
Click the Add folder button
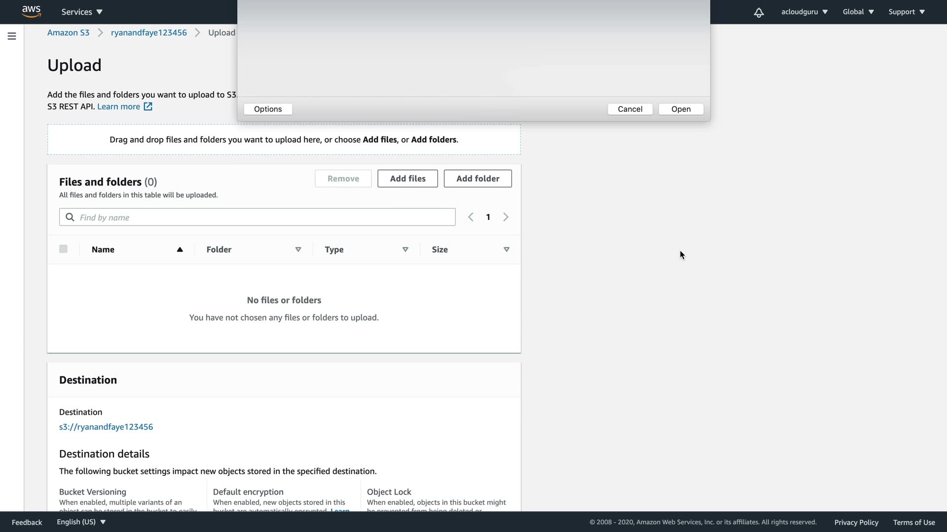coord(477,178)
